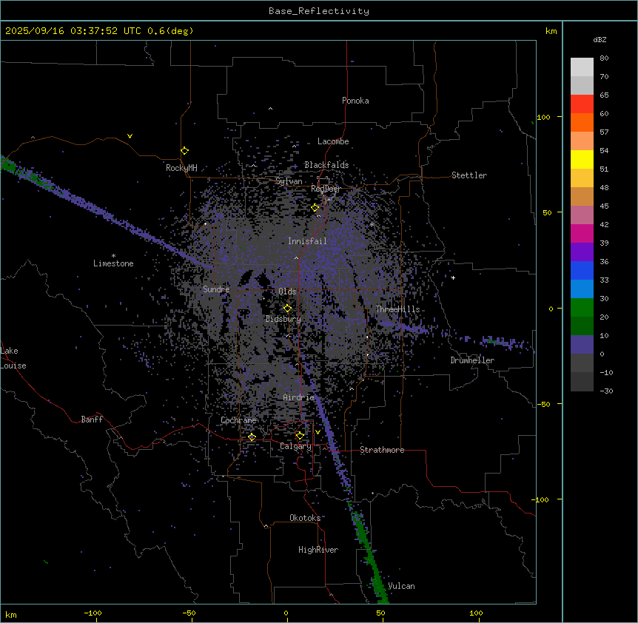Select the red 65-60 dBZ legend swatch
Image resolution: width=638 pixels, height=623 pixels.
(x=582, y=104)
